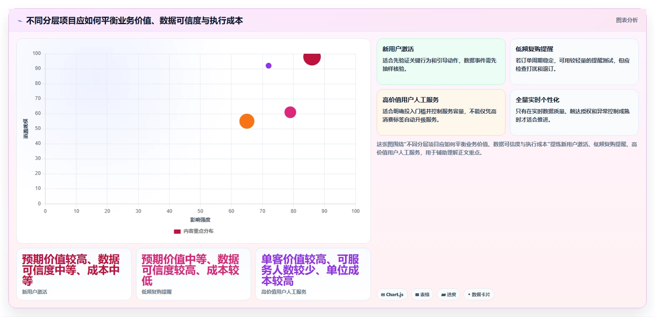This screenshot has height=317, width=655.
Task: Open the 低频复购提醒 info card
Action: coord(574,62)
